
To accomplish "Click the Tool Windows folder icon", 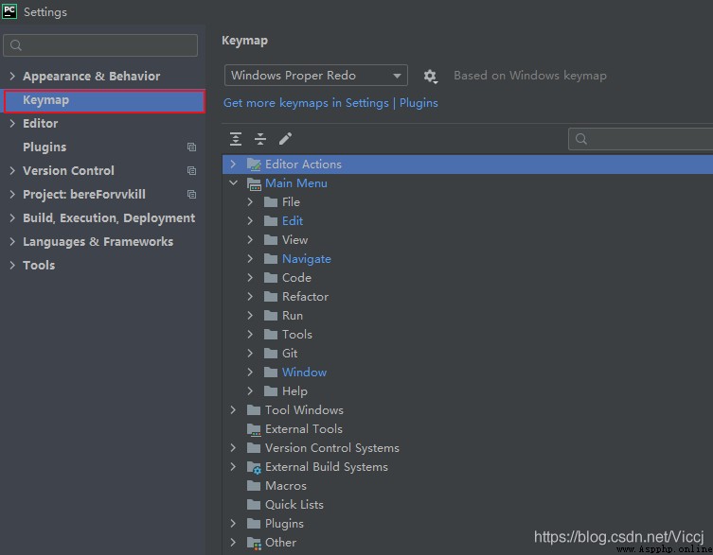I will tap(254, 410).
